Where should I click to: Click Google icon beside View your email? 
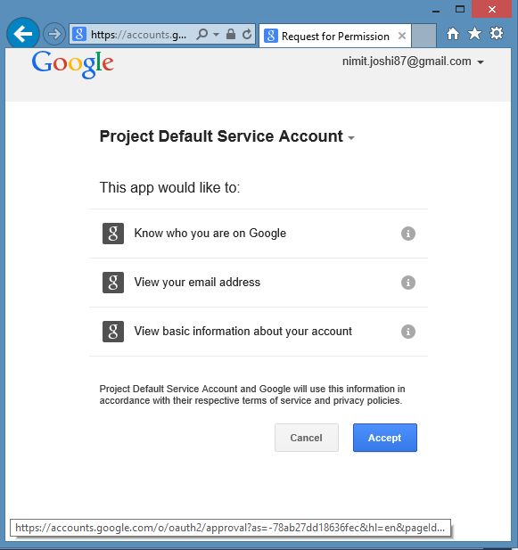113,283
